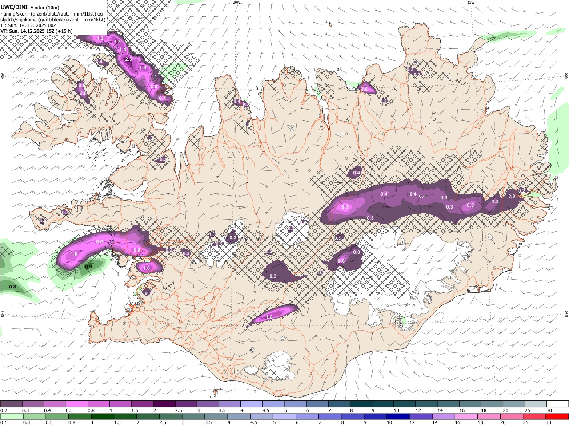
Task: Click dark teal snow swatch between 8 and 9
Action: [x=361, y=404]
